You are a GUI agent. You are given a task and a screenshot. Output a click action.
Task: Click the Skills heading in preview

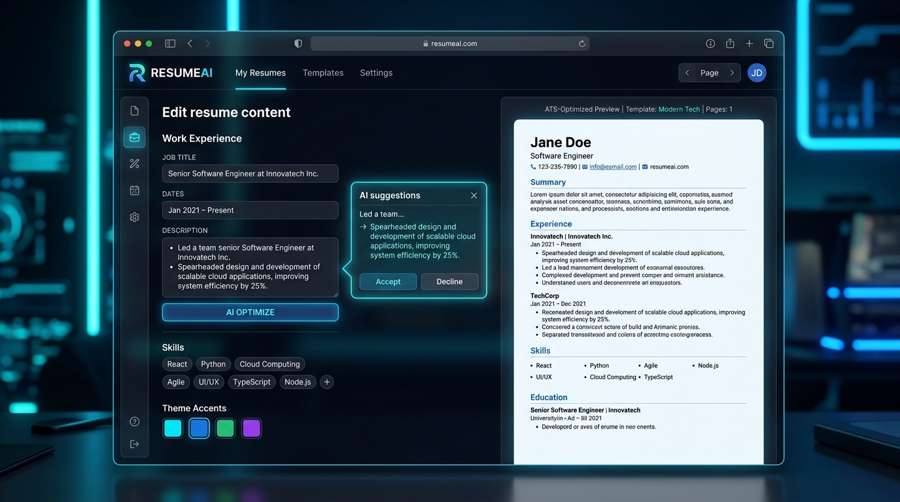pyautogui.click(x=540, y=351)
